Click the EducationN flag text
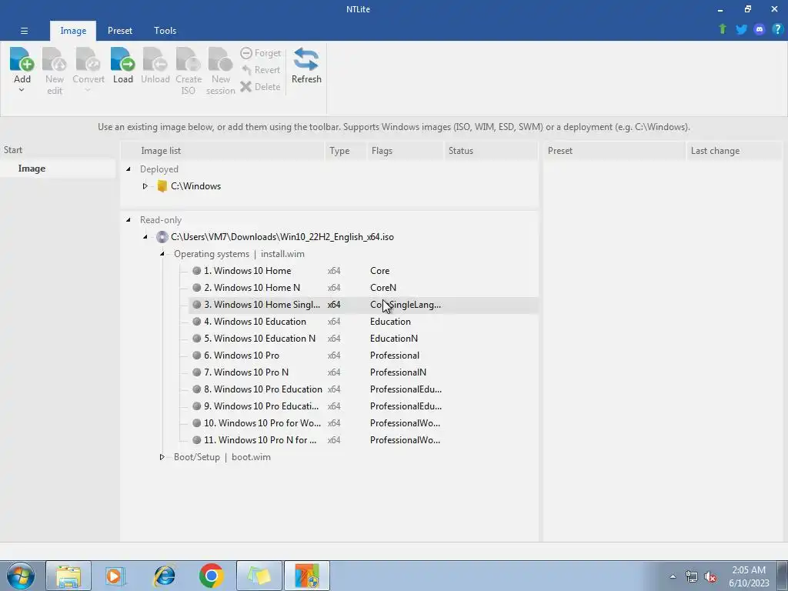 [393, 339]
